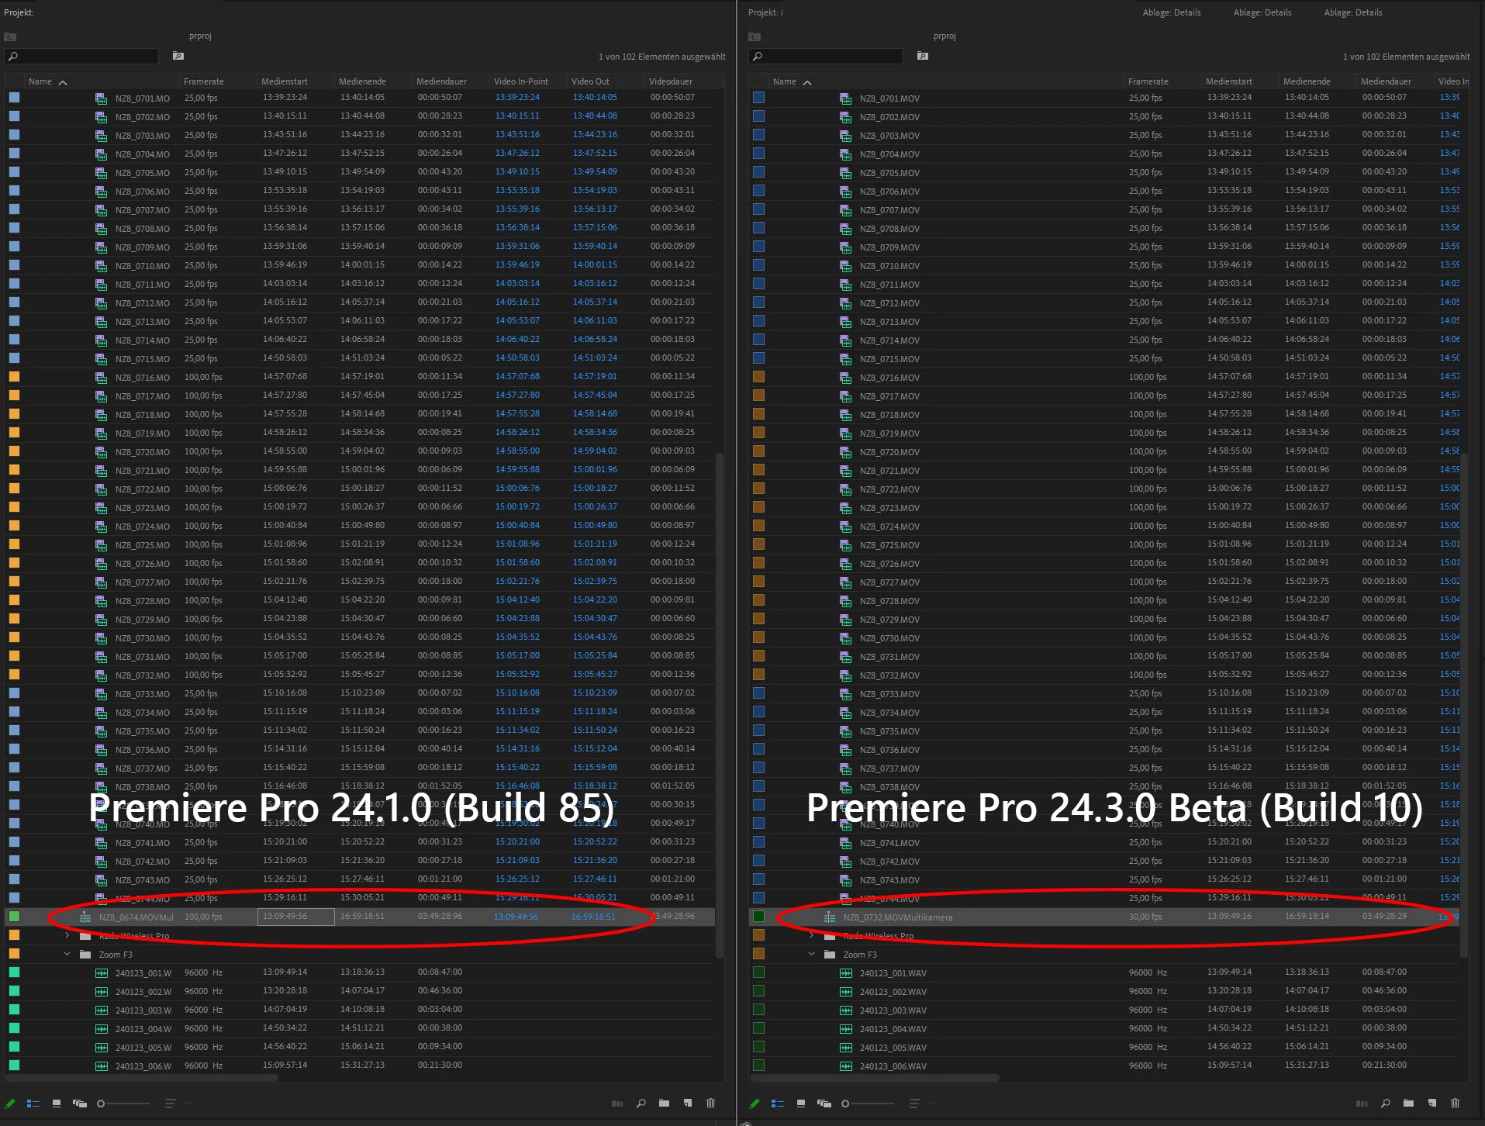Click create search bin icon in left panel
1485x1126 pixels.
tap(178, 56)
